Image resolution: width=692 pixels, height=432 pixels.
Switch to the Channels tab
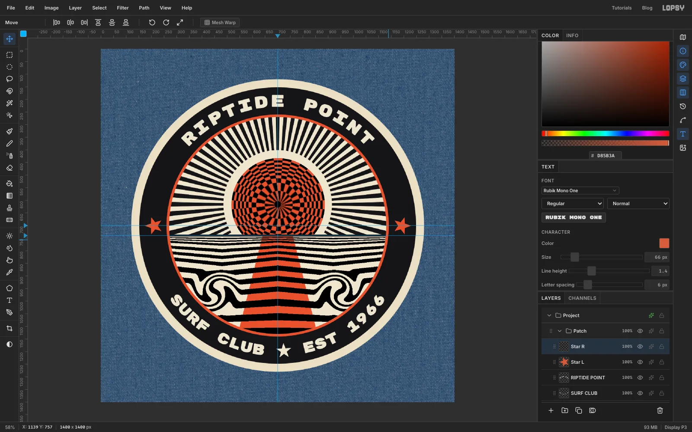582,298
